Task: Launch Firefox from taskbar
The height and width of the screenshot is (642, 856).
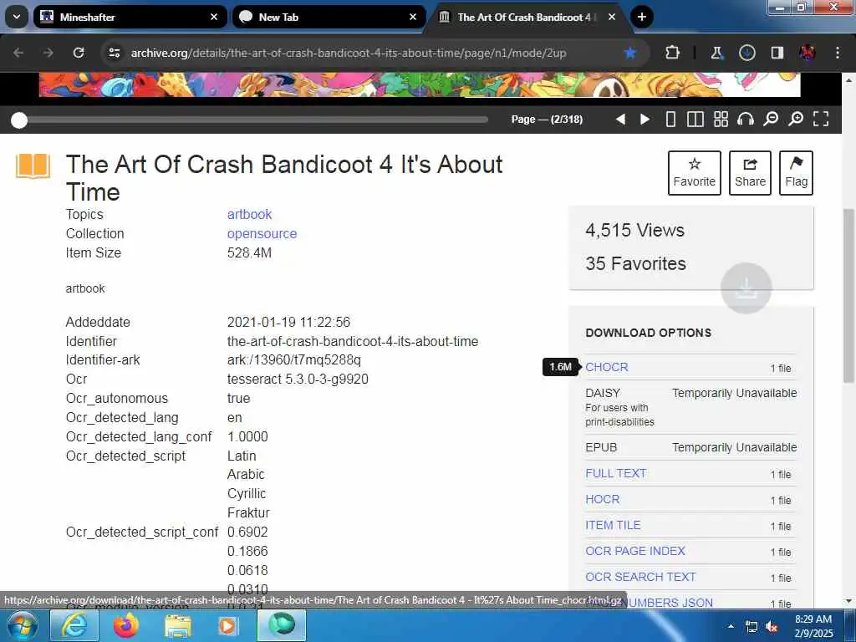Action: click(x=125, y=625)
